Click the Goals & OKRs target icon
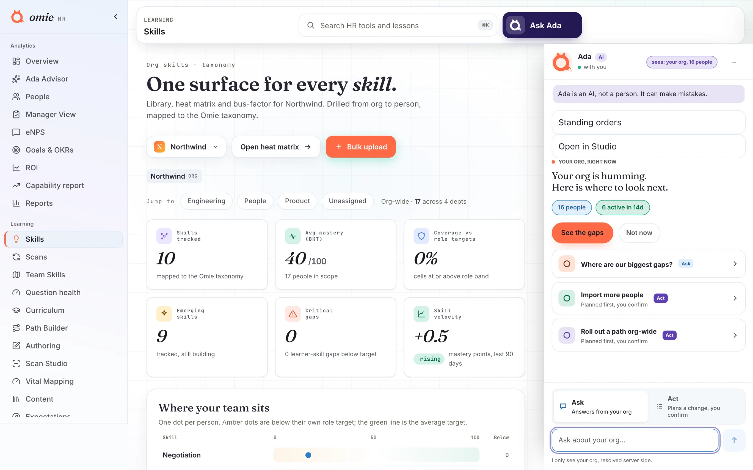Screen dimensions: 753x470 (16, 150)
